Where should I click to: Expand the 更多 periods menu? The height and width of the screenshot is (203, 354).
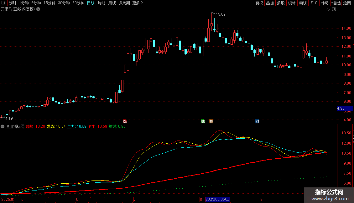click(x=138, y=3)
